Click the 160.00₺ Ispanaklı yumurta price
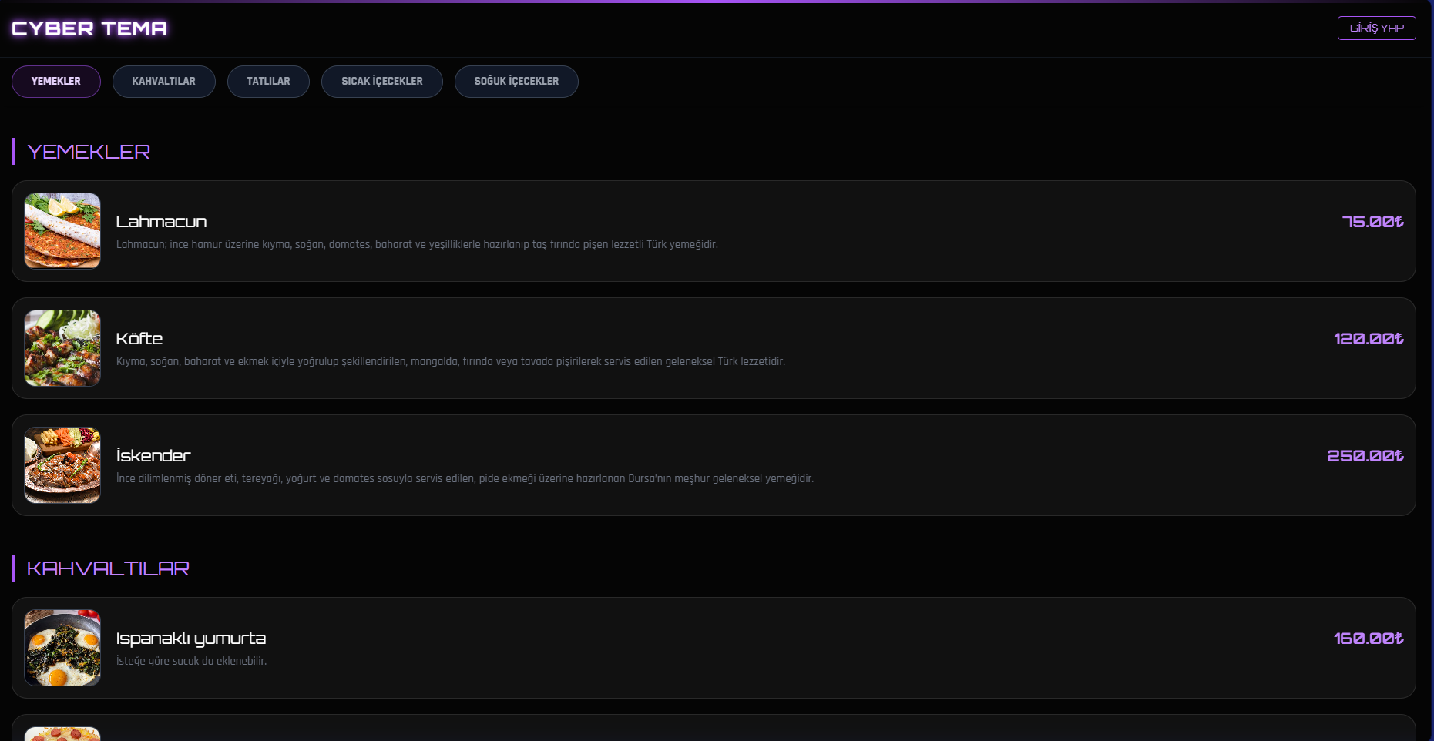This screenshot has height=741, width=1434. (x=1369, y=638)
